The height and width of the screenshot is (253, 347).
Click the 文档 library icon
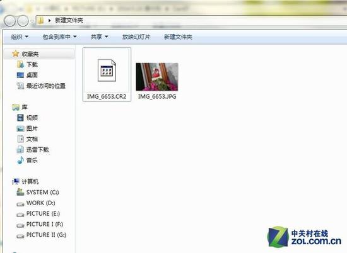[x=20, y=139]
